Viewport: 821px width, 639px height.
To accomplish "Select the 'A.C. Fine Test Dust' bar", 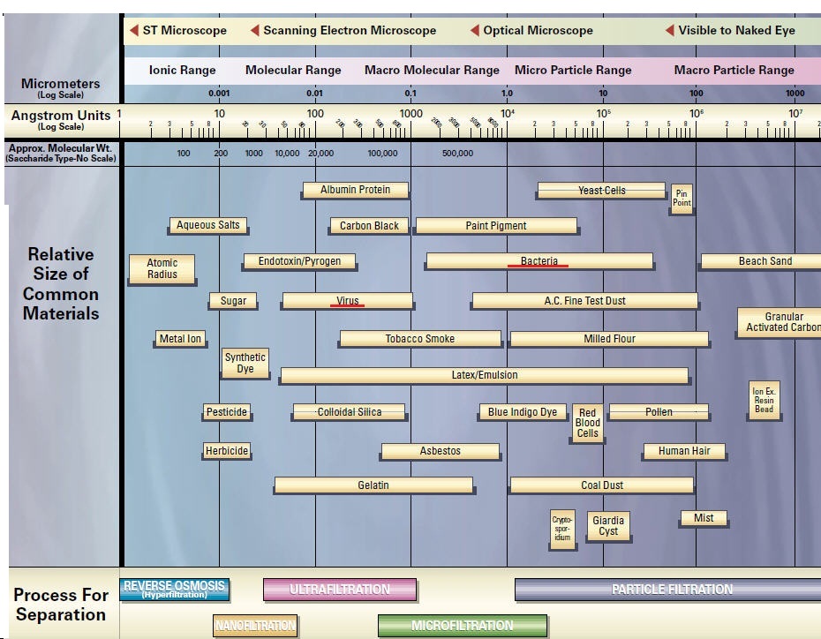I will 585,301.
